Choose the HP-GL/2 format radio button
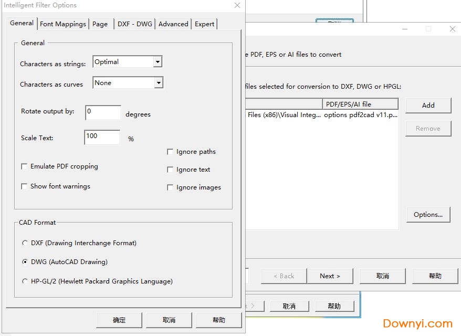Viewport: 461px width, 336px height. pyautogui.click(x=25, y=281)
